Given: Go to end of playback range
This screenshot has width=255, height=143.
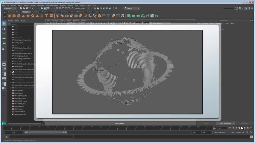Looking at the screenshot, I should [251, 128].
